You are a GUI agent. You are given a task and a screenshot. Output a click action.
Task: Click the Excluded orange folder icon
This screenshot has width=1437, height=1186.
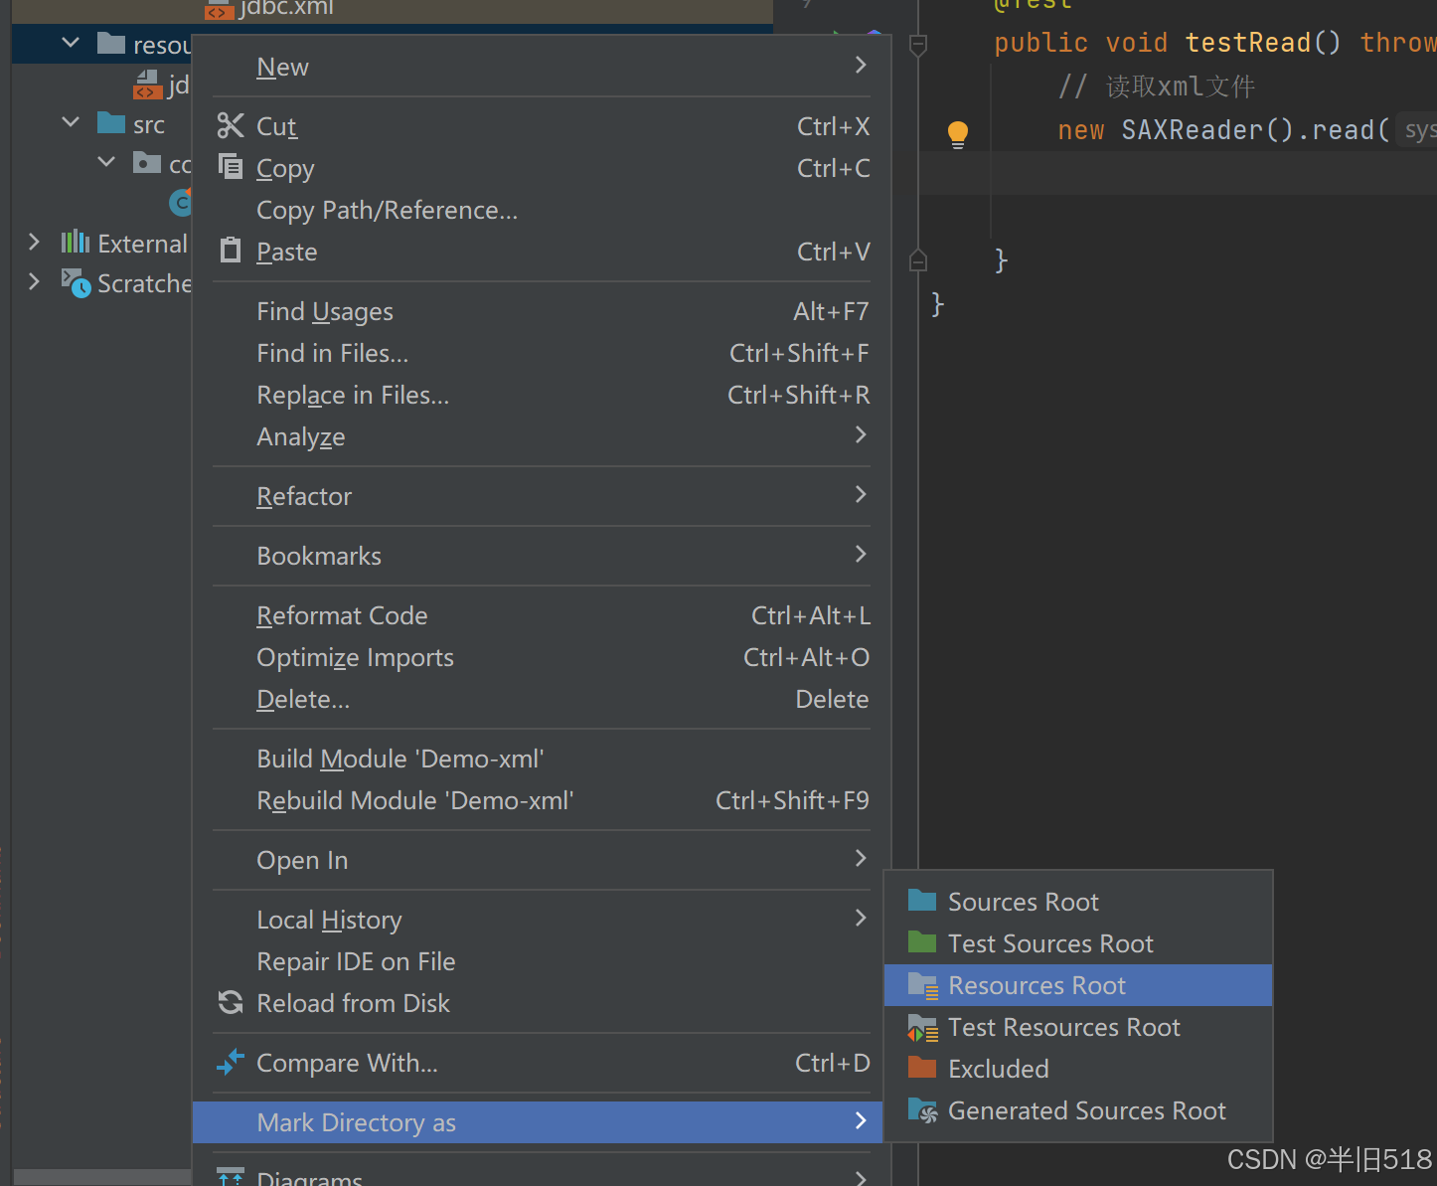point(922,1068)
